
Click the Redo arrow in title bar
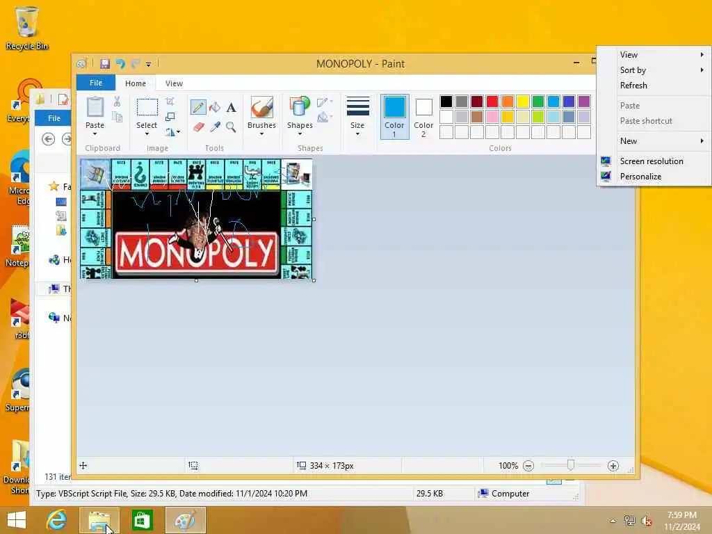(136, 63)
